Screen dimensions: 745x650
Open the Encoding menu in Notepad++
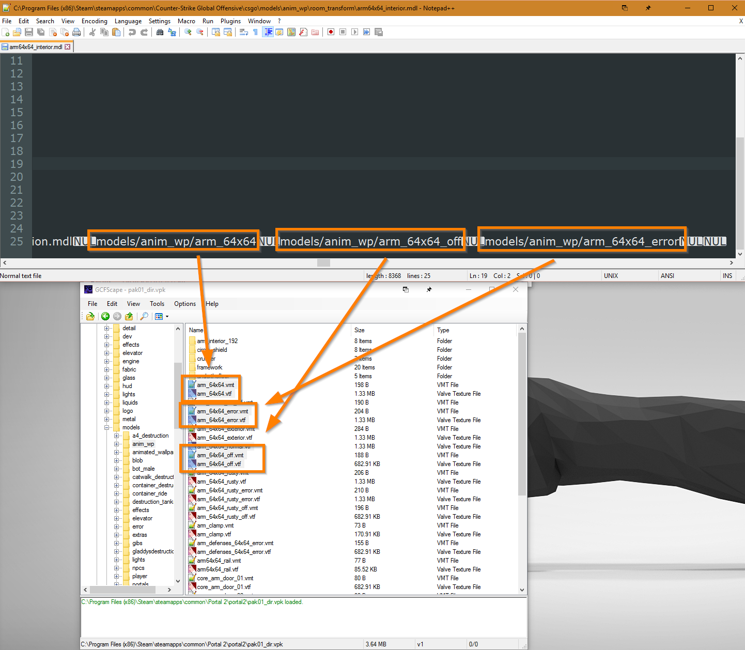[95, 21]
